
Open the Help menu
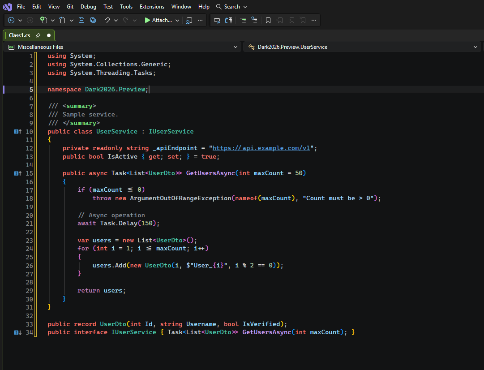tap(204, 7)
